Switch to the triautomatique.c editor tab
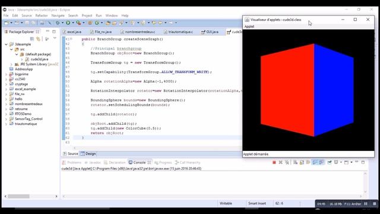Viewport: 380px width, 214px height. (x=178, y=32)
